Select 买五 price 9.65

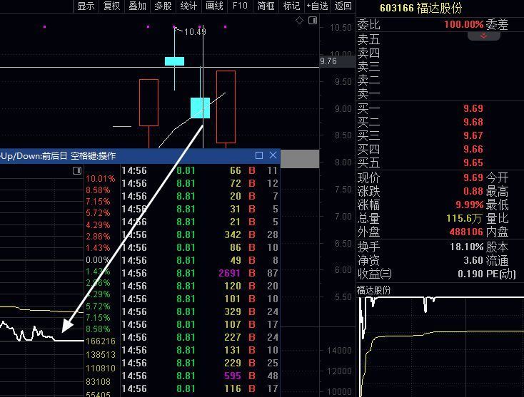(x=473, y=163)
